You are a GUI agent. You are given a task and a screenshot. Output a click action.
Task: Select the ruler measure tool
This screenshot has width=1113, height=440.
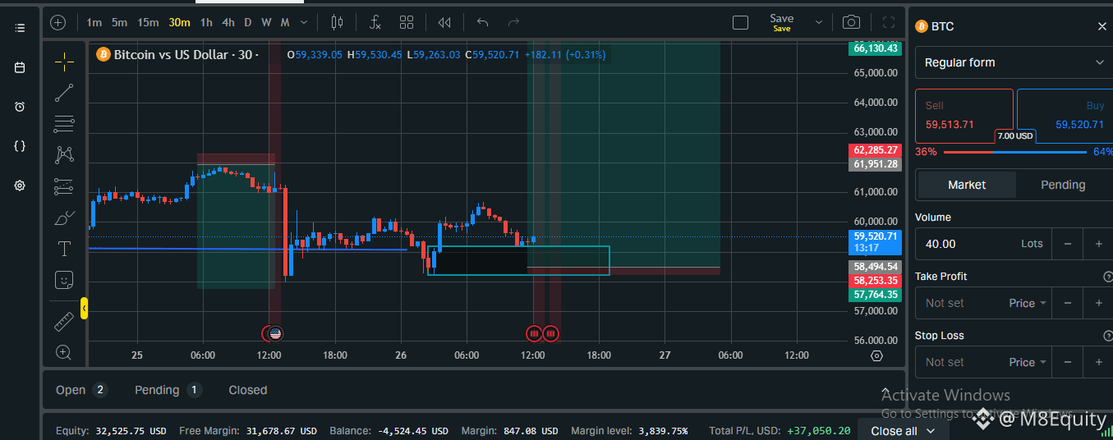pos(64,321)
